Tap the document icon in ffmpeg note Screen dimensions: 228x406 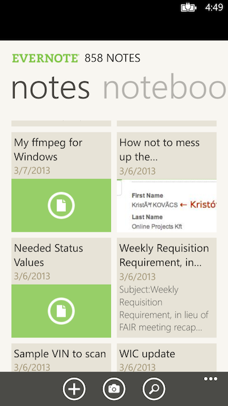[61, 206]
